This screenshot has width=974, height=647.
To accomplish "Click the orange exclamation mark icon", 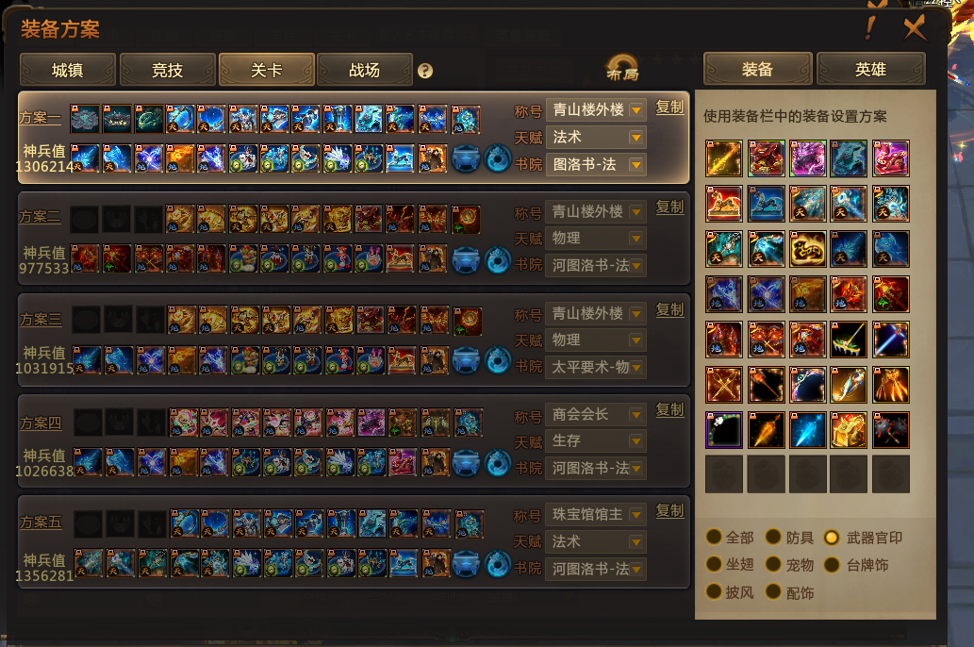I will 870,27.
